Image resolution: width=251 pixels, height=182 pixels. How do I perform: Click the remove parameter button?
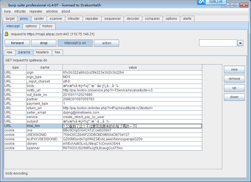coord(234,79)
